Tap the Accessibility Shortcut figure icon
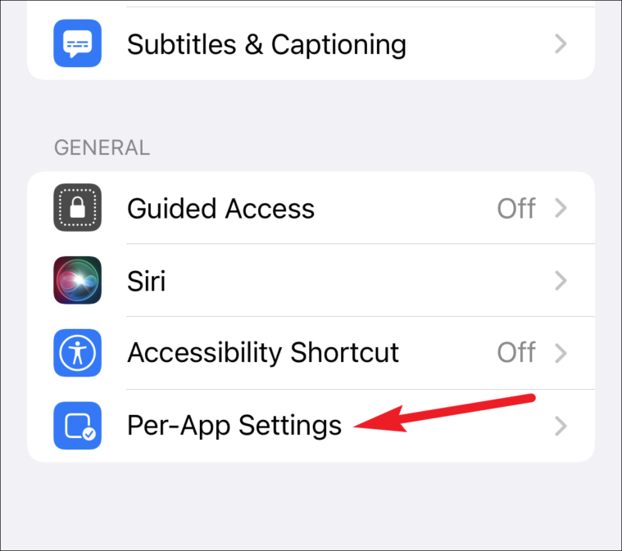 coord(77,353)
